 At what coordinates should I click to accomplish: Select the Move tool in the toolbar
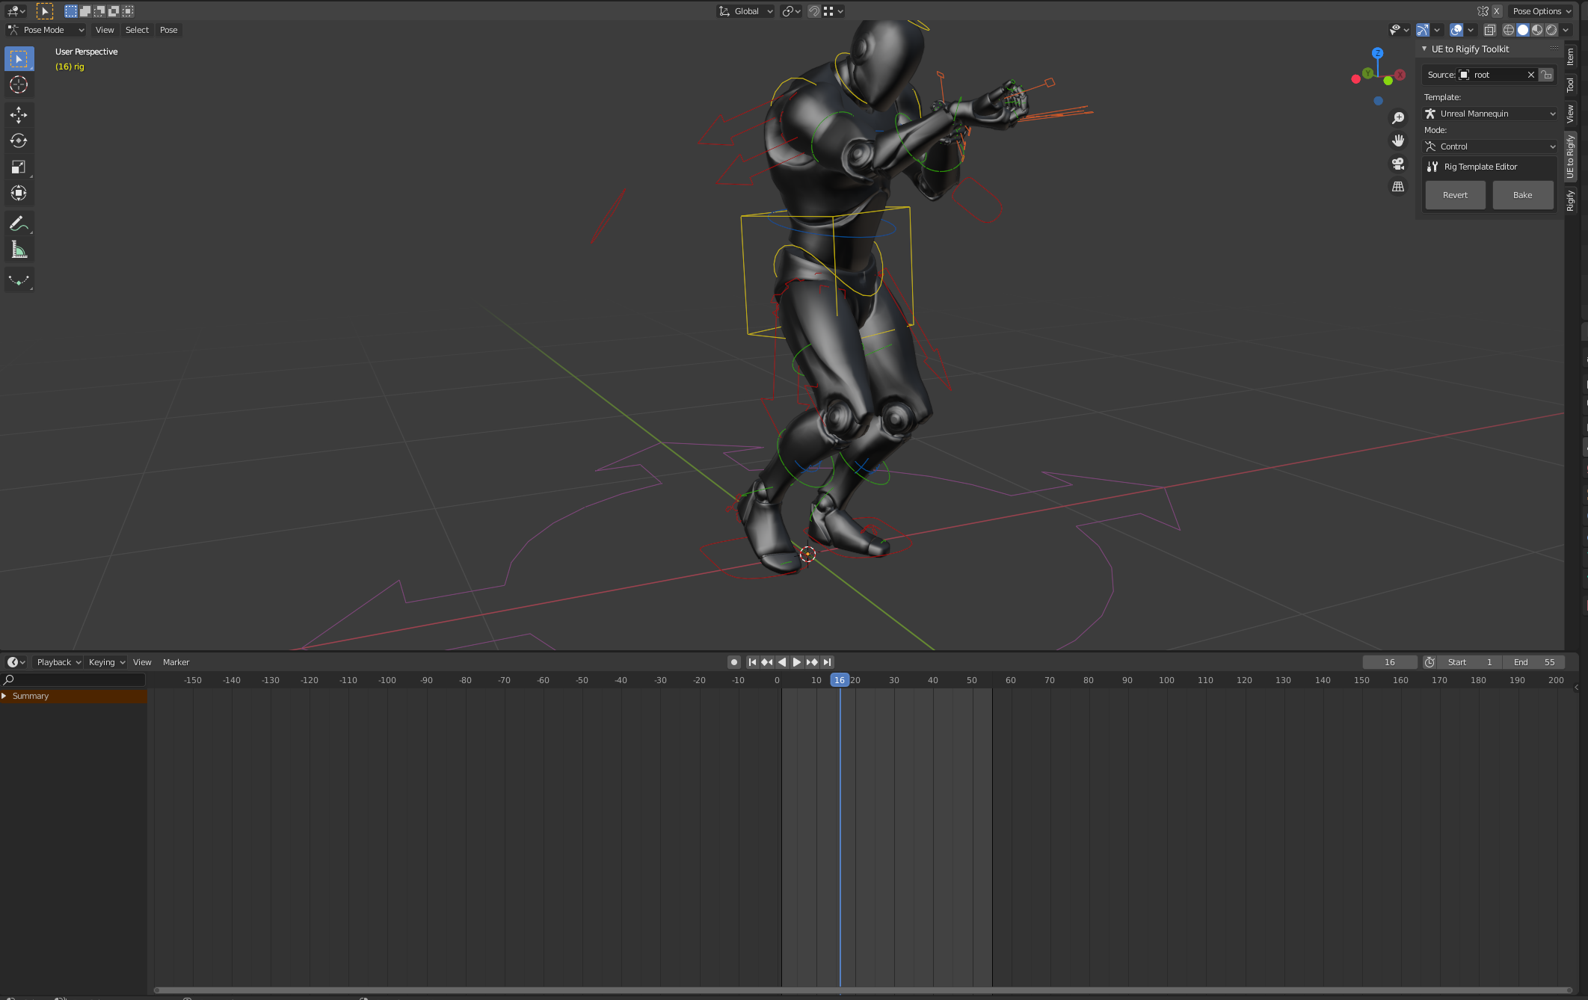point(19,114)
